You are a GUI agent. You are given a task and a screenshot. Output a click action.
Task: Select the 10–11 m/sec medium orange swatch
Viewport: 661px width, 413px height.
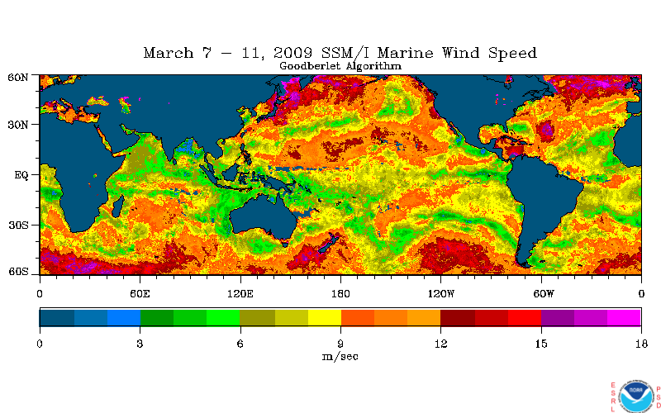click(391, 317)
